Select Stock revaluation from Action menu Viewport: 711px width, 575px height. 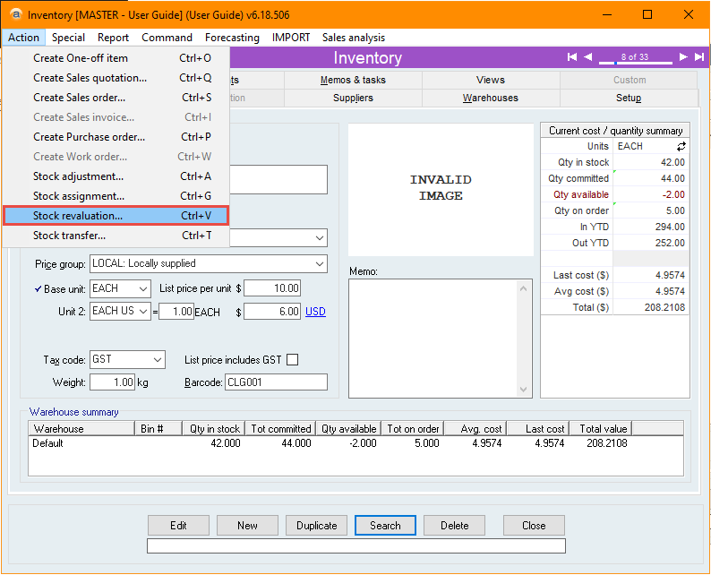coord(116,215)
